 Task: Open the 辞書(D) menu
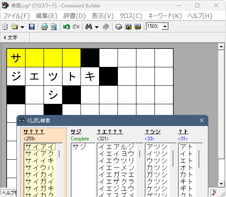[x=74, y=16]
